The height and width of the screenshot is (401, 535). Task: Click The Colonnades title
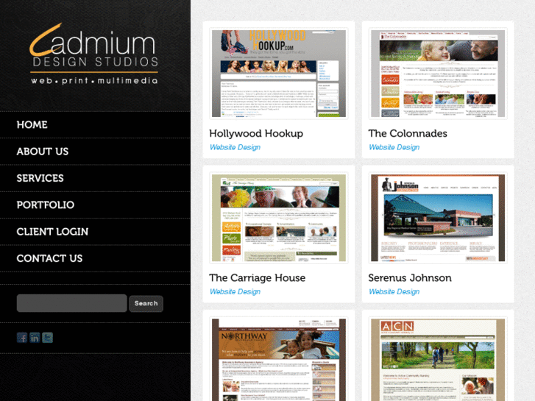tap(408, 133)
